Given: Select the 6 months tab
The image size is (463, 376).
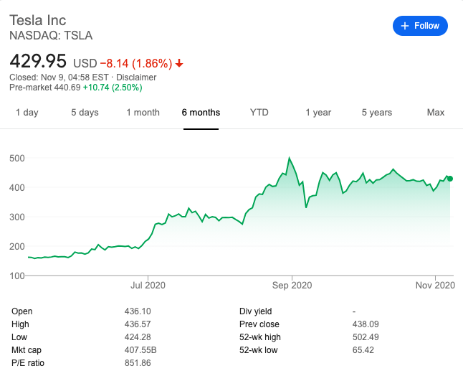Looking at the screenshot, I should [x=201, y=113].
